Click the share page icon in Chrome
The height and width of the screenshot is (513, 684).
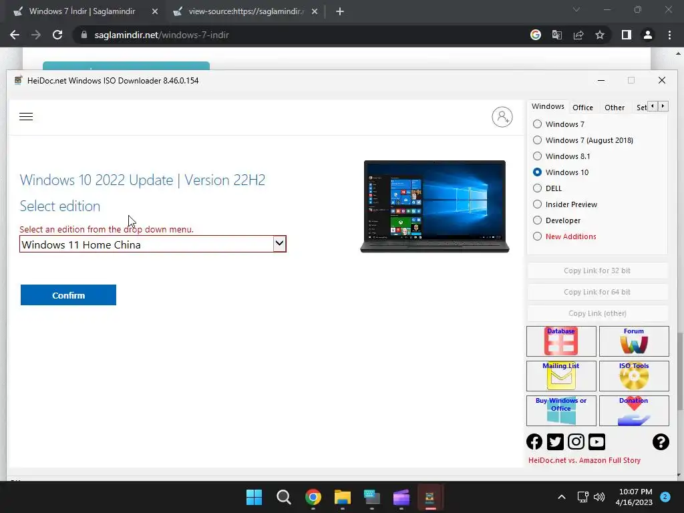578,35
